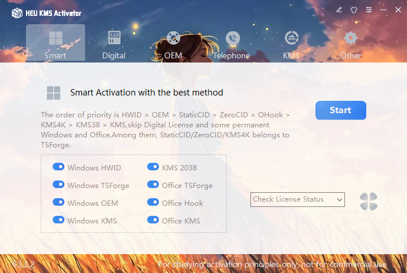Close the HEU KMS Activator window

coord(398,10)
